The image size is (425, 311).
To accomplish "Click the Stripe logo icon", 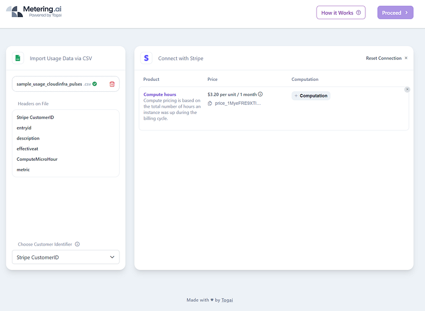I will tap(147, 58).
